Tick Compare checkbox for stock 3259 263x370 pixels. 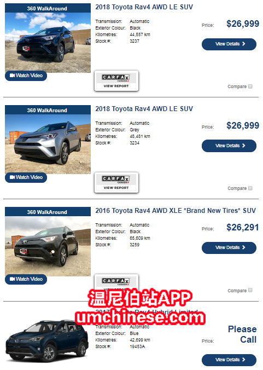(x=250, y=290)
